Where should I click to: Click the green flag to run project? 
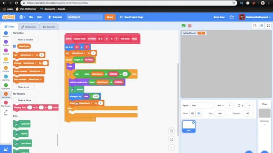pyautogui.click(x=183, y=25)
